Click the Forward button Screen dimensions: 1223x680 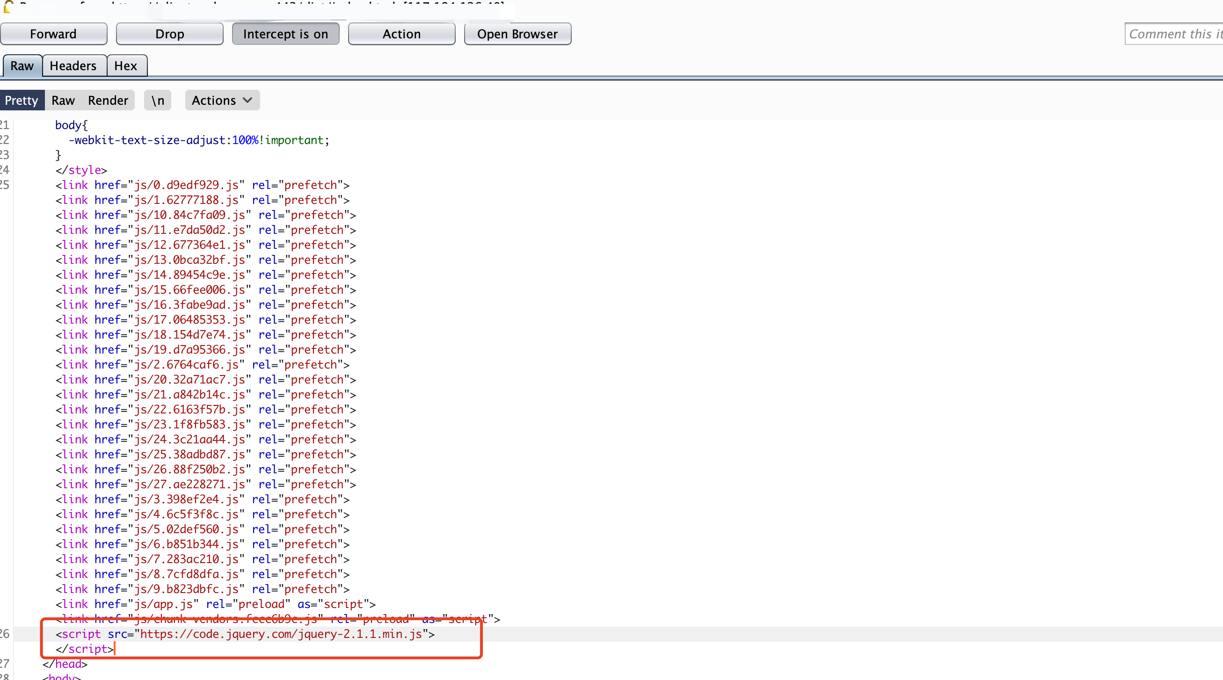pos(53,34)
